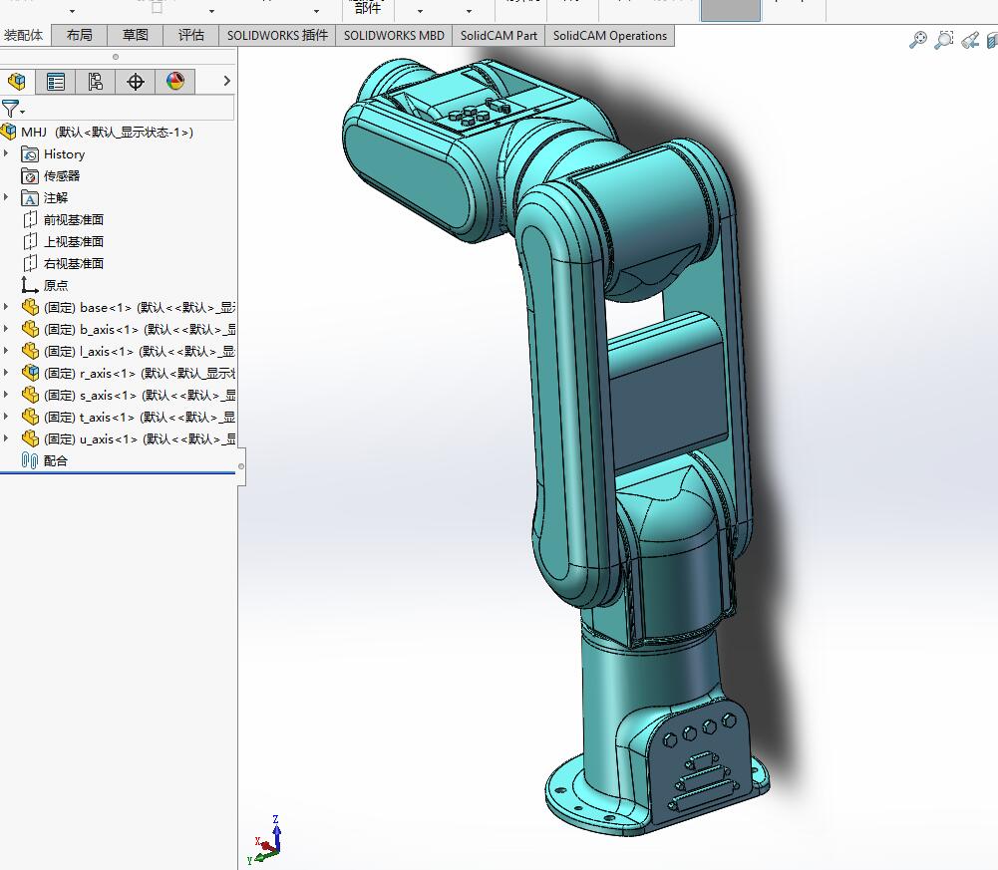This screenshot has width=998, height=870.
Task: Show more manager tabs with right chevron
Action: coord(226,81)
